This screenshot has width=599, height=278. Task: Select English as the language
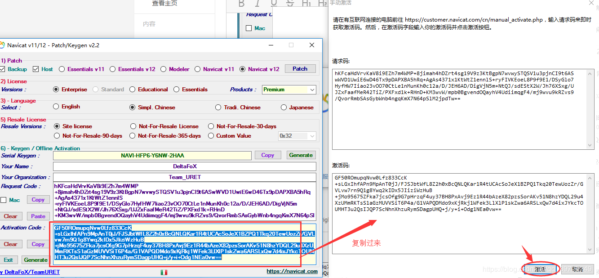pyautogui.click(x=56, y=107)
